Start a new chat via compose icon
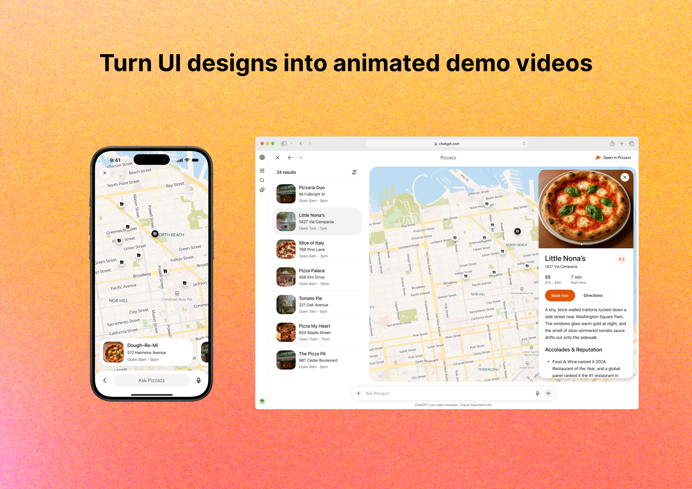 (x=262, y=170)
